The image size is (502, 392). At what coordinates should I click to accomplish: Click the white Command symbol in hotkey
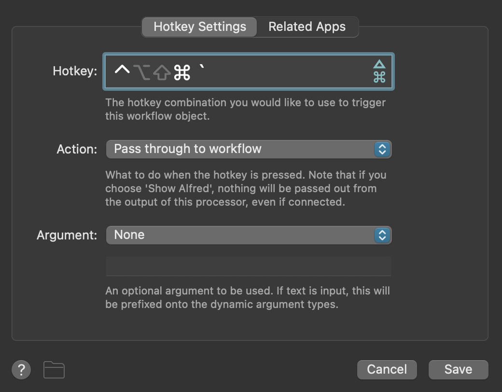(182, 72)
